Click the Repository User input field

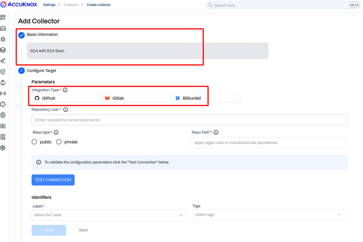point(190,120)
